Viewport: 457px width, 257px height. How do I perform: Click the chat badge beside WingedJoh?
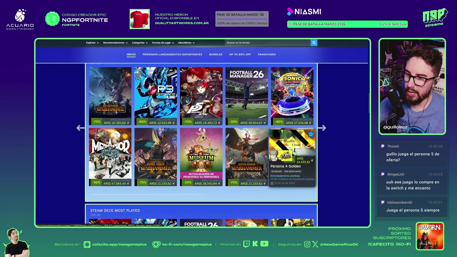(x=383, y=175)
